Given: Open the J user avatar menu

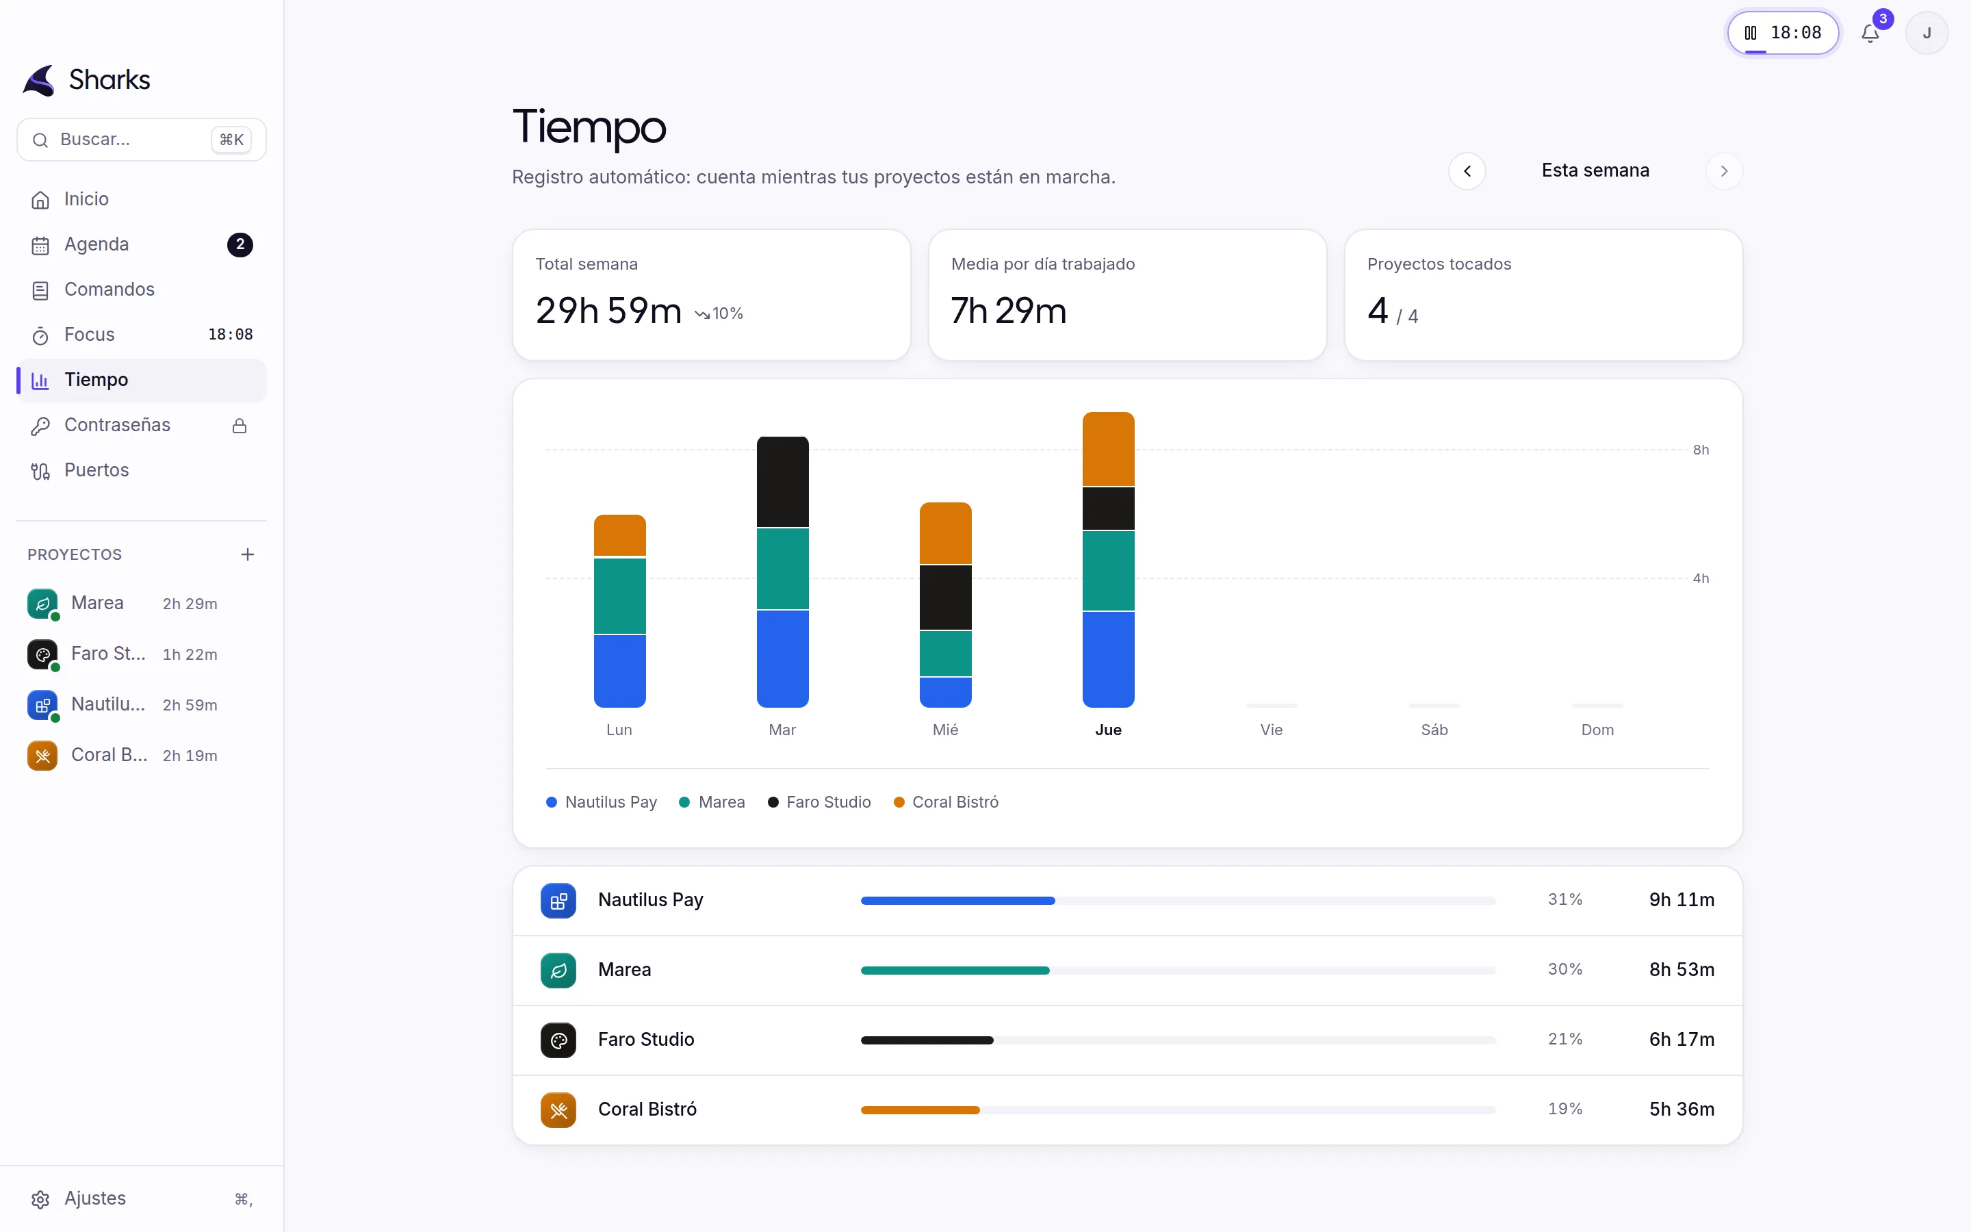Looking at the screenshot, I should point(1927,33).
